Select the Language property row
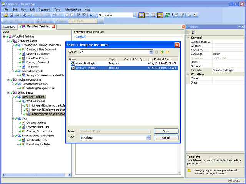This screenshot has width=246, height=184. point(217,54)
